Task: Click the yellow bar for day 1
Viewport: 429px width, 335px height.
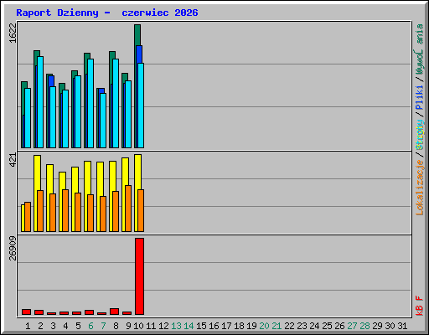Action: click(x=23, y=218)
